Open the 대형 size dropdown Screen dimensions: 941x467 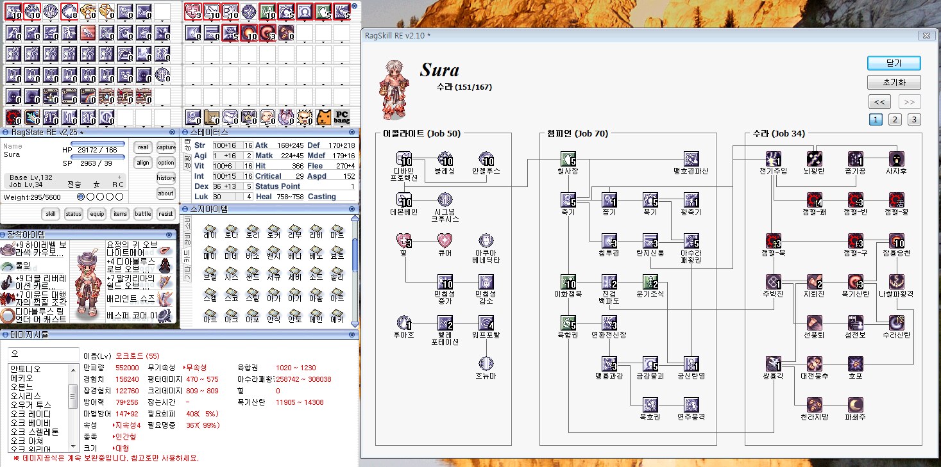click(122, 448)
